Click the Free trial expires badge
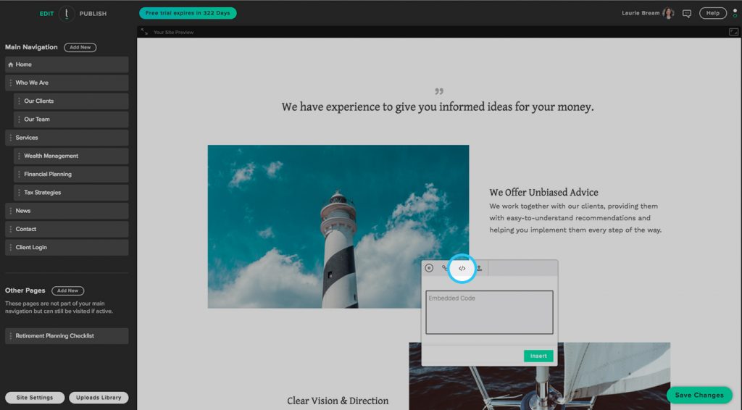Viewport: 742px width, 410px height. click(188, 13)
